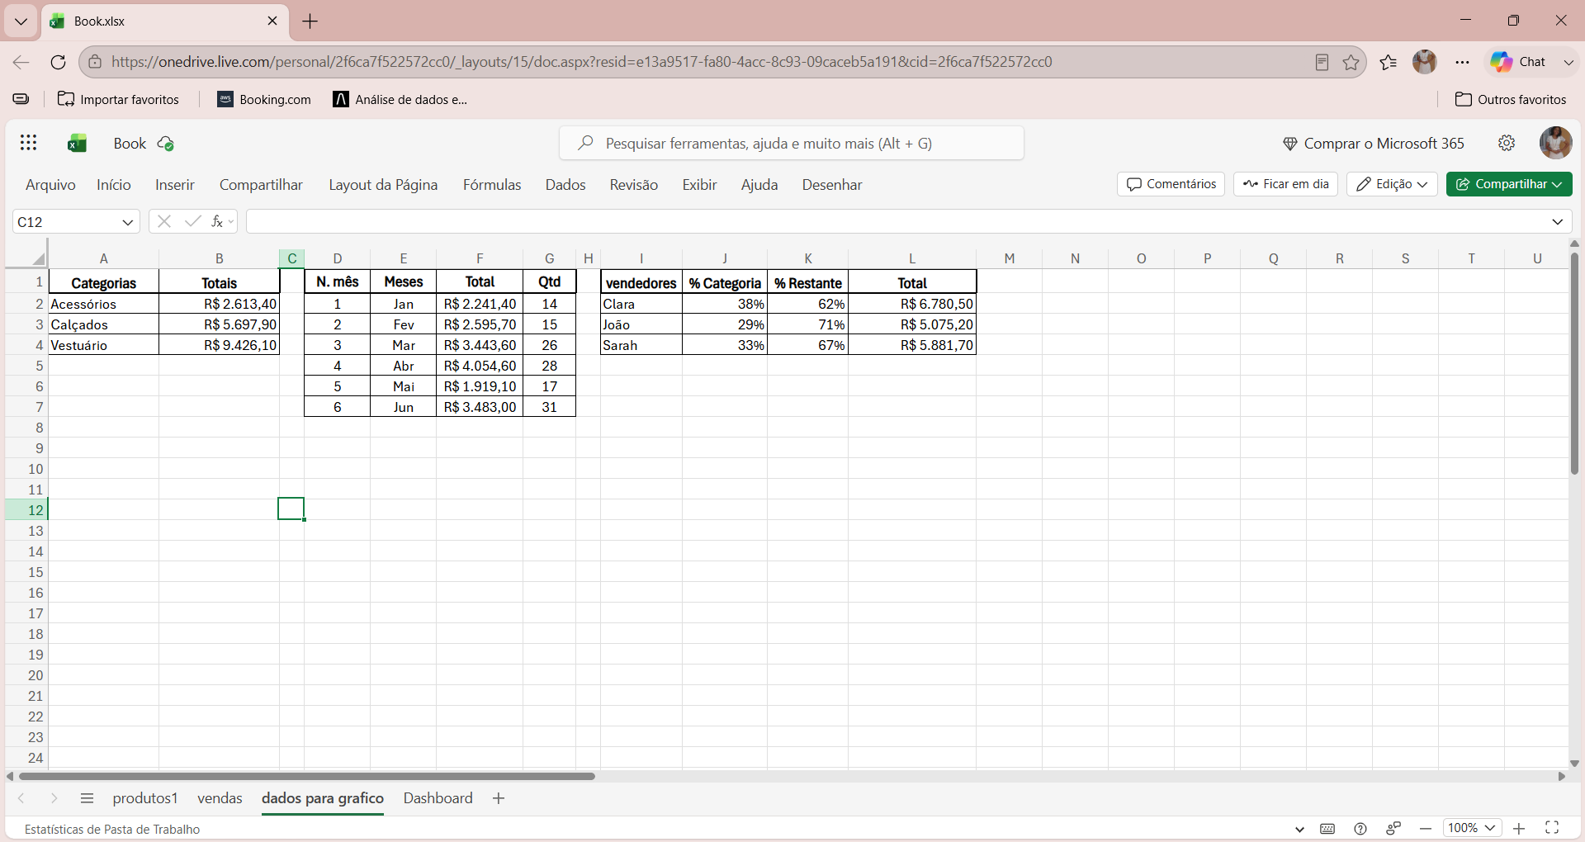
Task: Switch to the vendas sheet
Action: tap(220, 798)
